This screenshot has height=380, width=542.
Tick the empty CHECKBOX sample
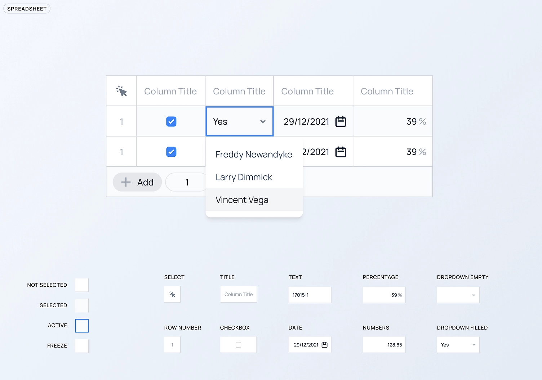pos(238,344)
